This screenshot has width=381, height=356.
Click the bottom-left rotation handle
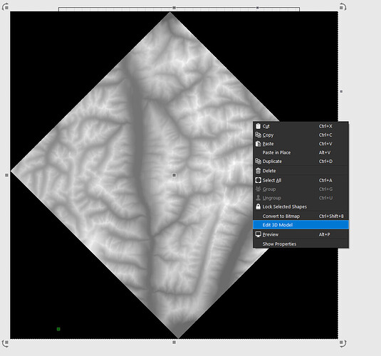pos(6,343)
